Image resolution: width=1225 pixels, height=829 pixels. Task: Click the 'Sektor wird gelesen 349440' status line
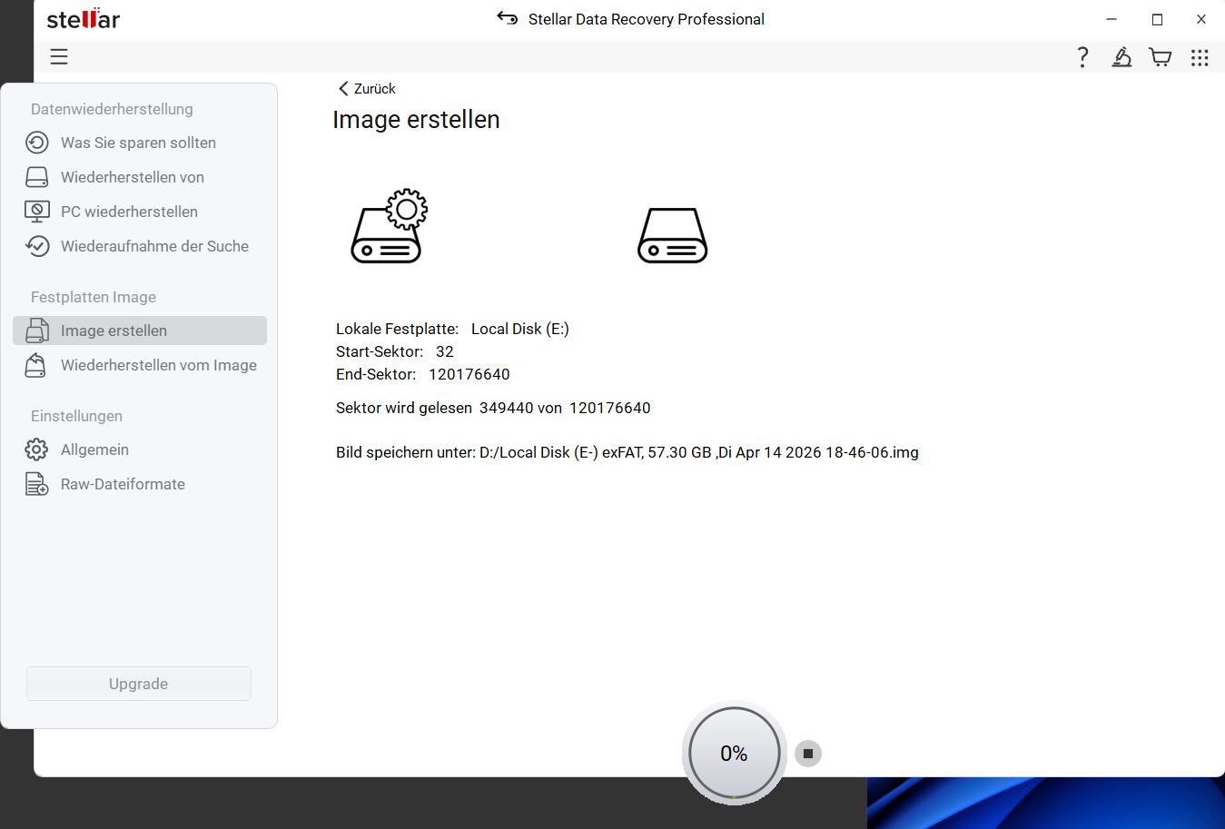[493, 408]
